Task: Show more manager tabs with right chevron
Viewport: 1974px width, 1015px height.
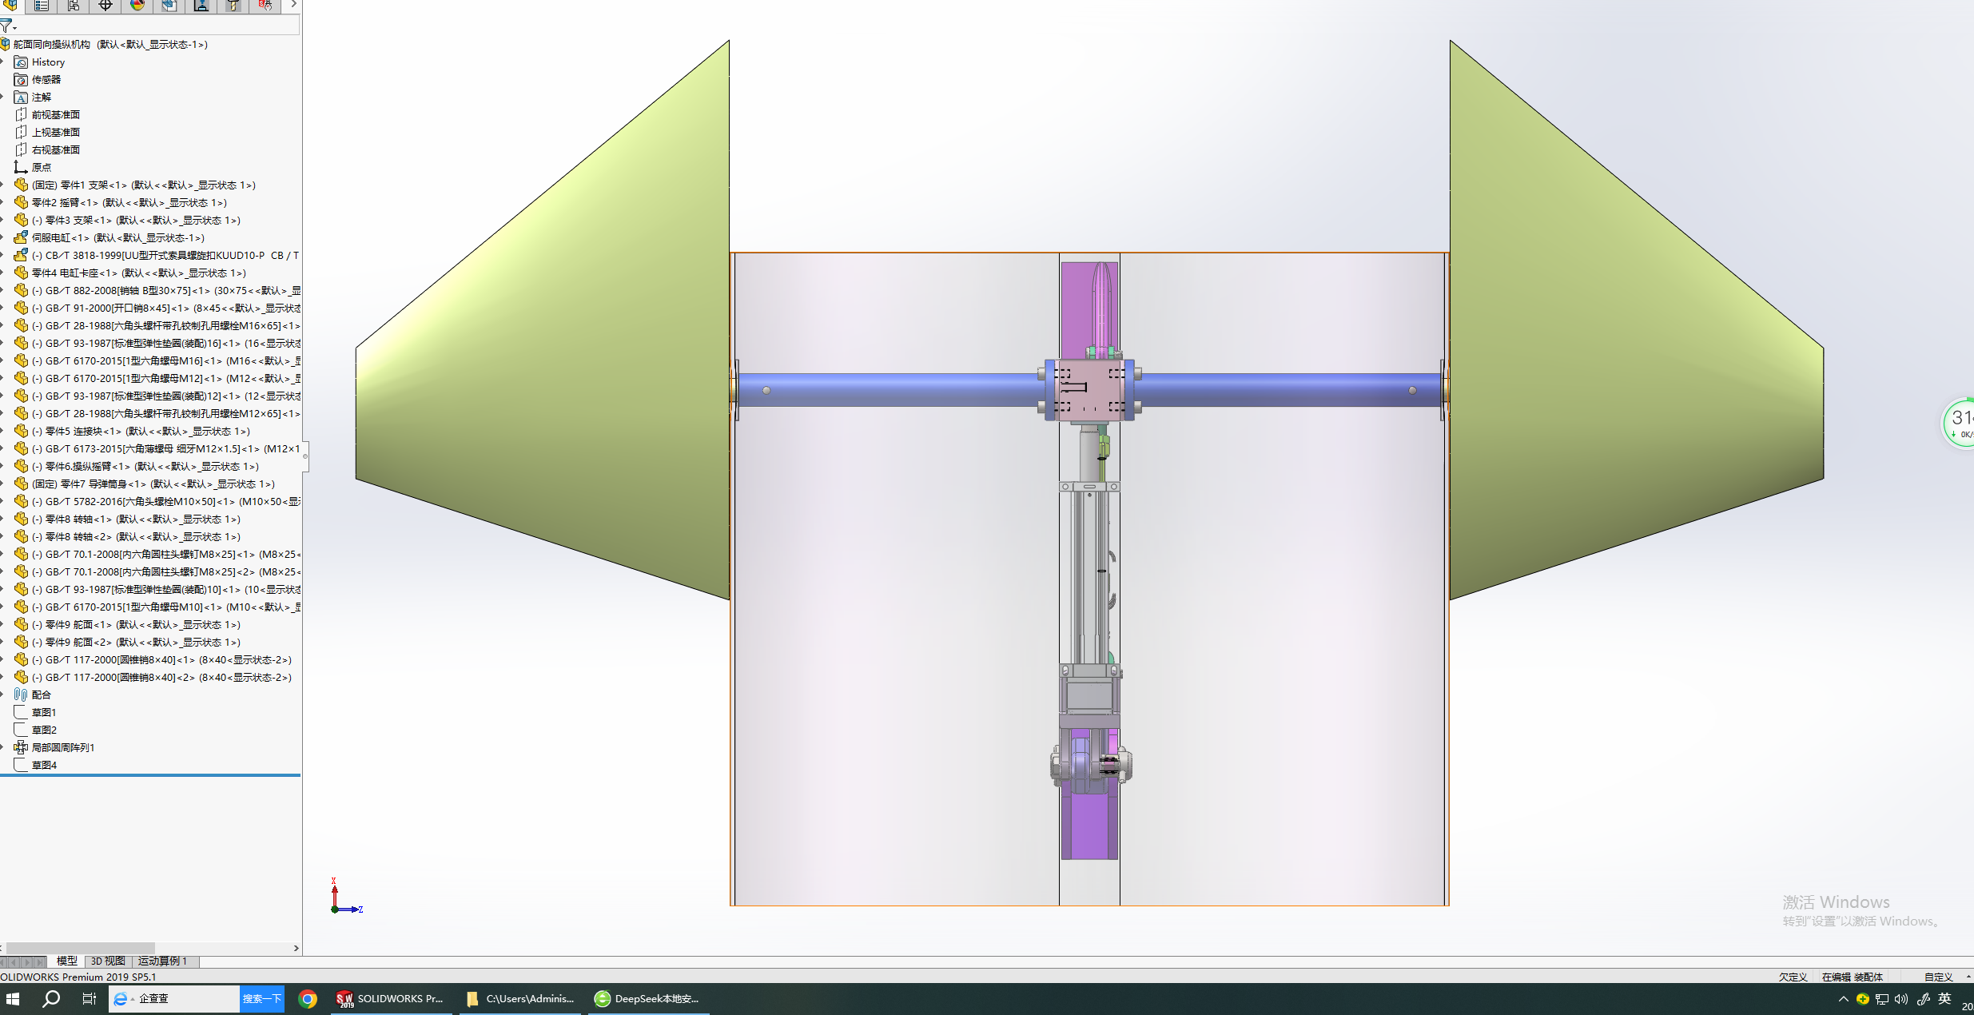Action: pyautogui.click(x=293, y=5)
